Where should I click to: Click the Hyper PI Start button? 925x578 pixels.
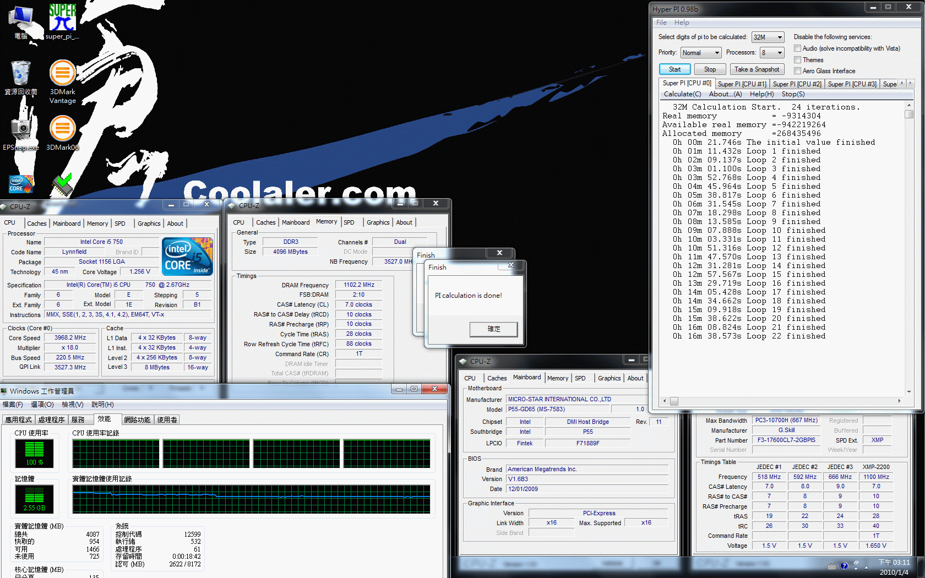pyautogui.click(x=674, y=69)
